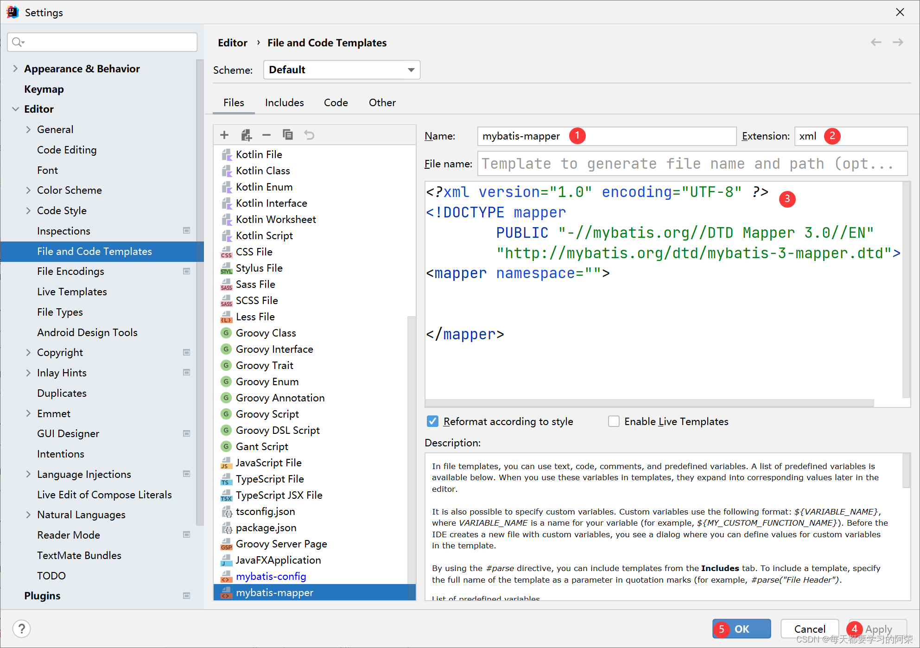Expand the Copyright node
920x648 pixels.
coord(28,352)
